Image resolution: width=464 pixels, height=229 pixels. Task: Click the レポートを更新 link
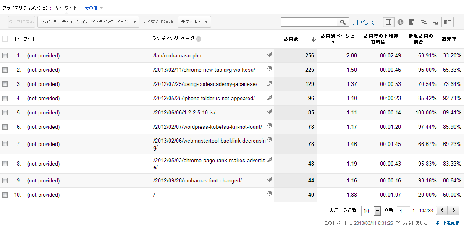tap(446, 223)
